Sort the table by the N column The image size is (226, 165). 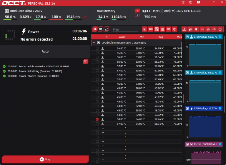click(106, 37)
